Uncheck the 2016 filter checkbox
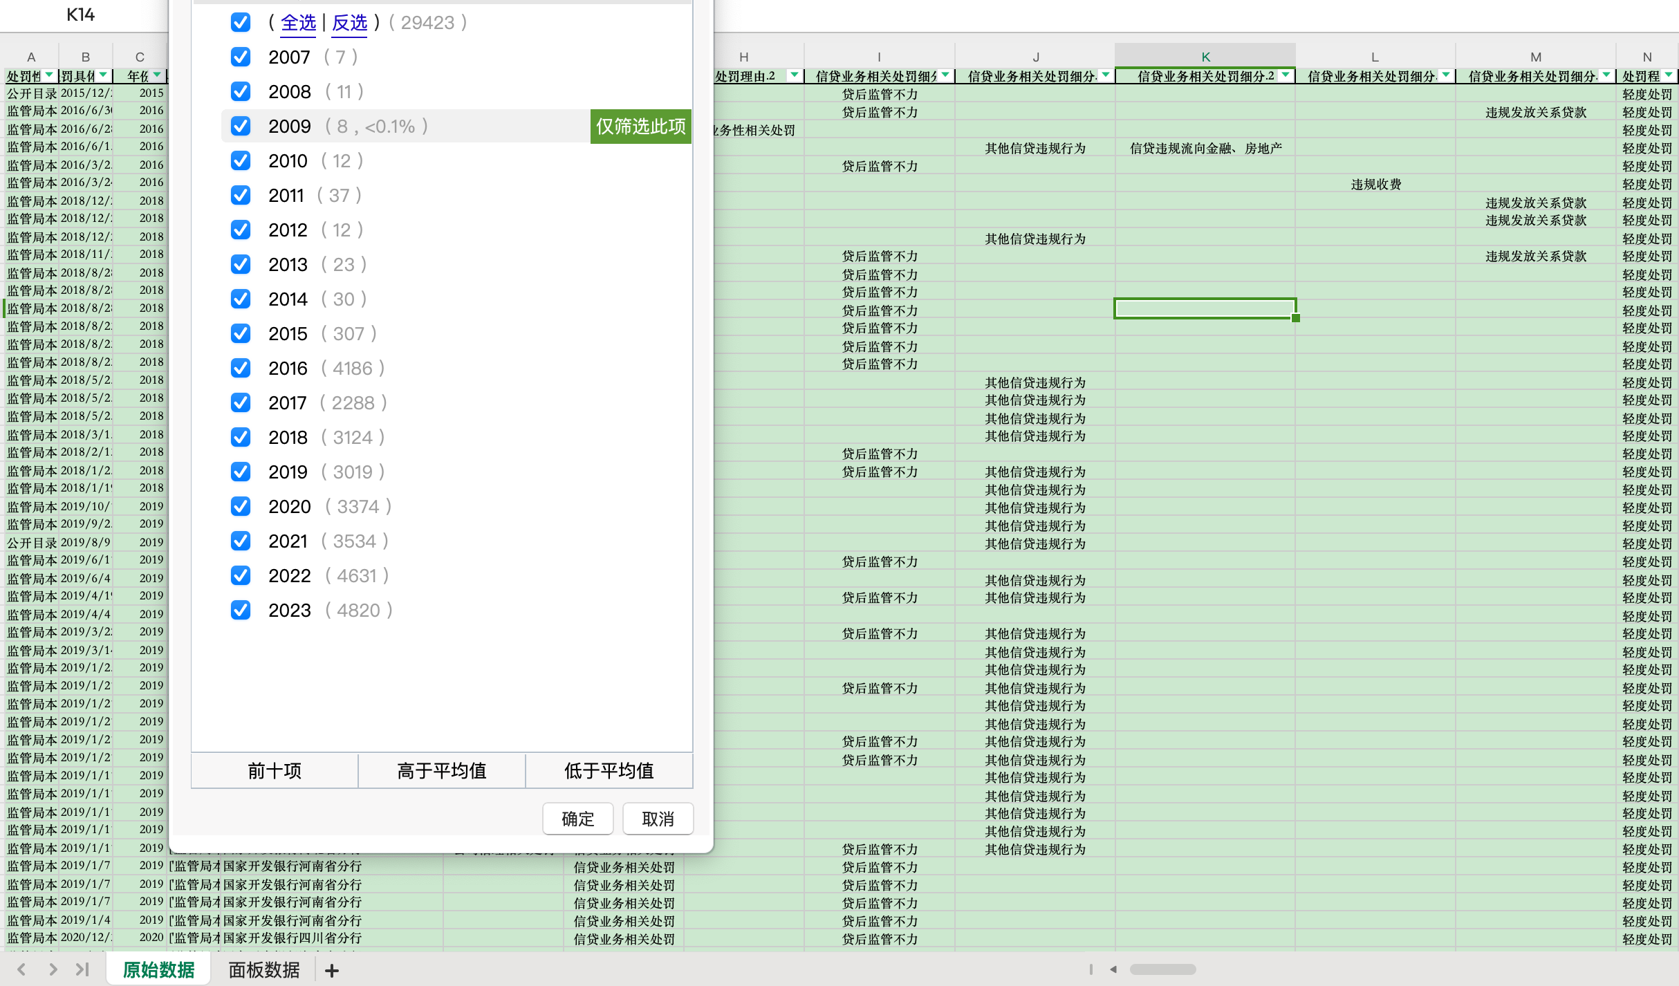 (x=241, y=368)
